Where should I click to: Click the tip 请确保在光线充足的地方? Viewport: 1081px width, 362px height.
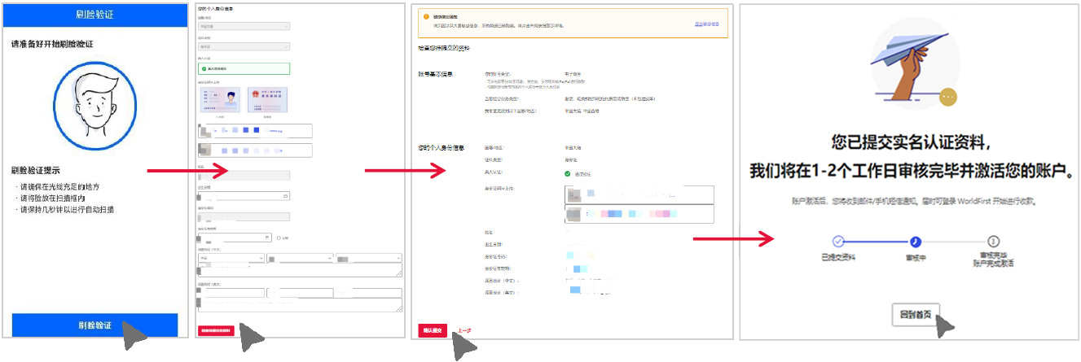coord(59,187)
